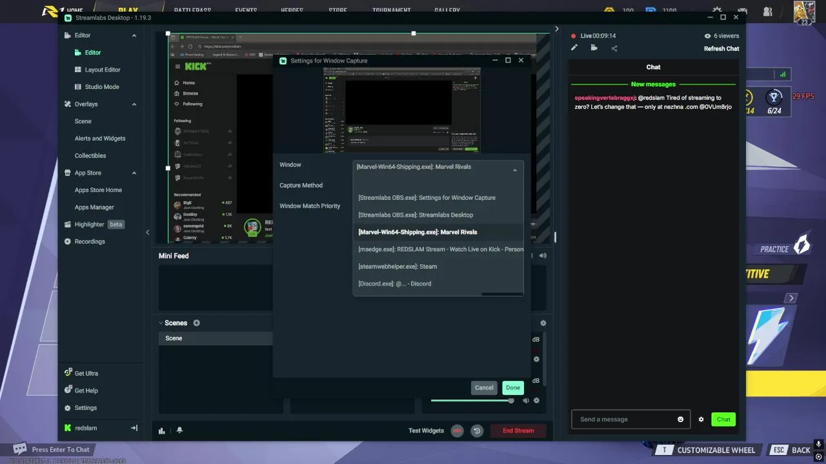Screen dimensions: 826x464
Task: Collapse chat panel with right chevron
Action: (557, 29)
